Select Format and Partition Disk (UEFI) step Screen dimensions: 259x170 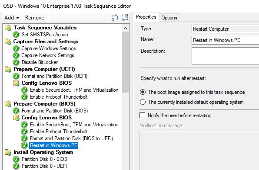coord(54,76)
